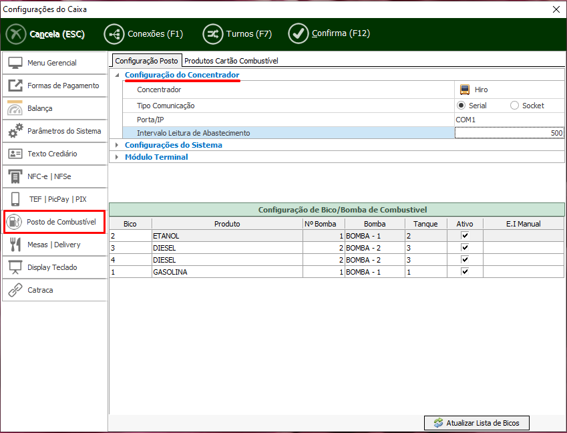Collapse Configuração do Concentrador section
Image resolution: width=567 pixels, height=433 pixels.
[x=118, y=76]
